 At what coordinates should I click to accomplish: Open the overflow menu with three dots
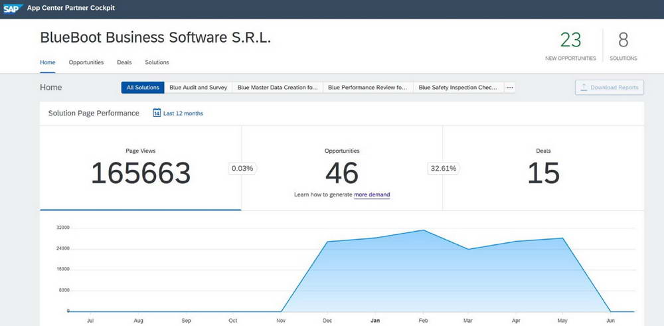point(509,88)
